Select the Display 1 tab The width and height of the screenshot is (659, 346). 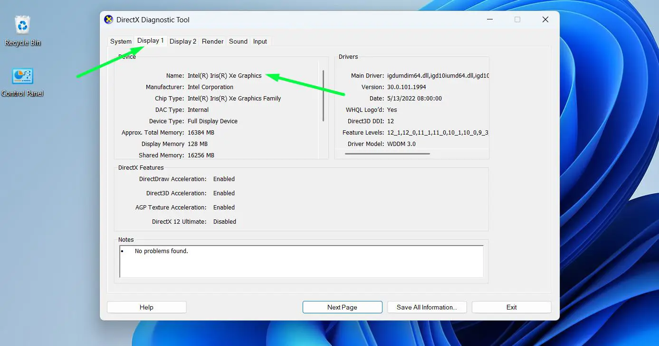coord(150,40)
